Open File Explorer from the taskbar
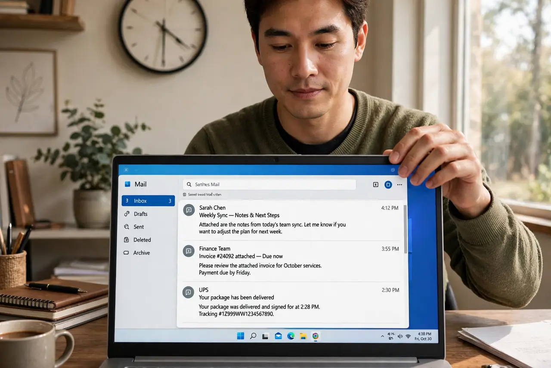The height and width of the screenshot is (368, 551). [303, 336]
